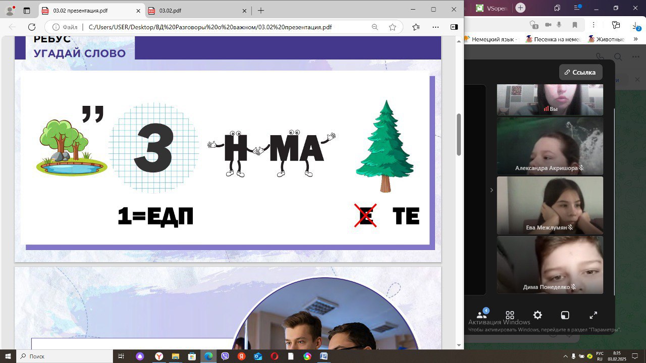Add this page to favorites star
Screen dimensions: 646x363
click(x=392, y=27)
